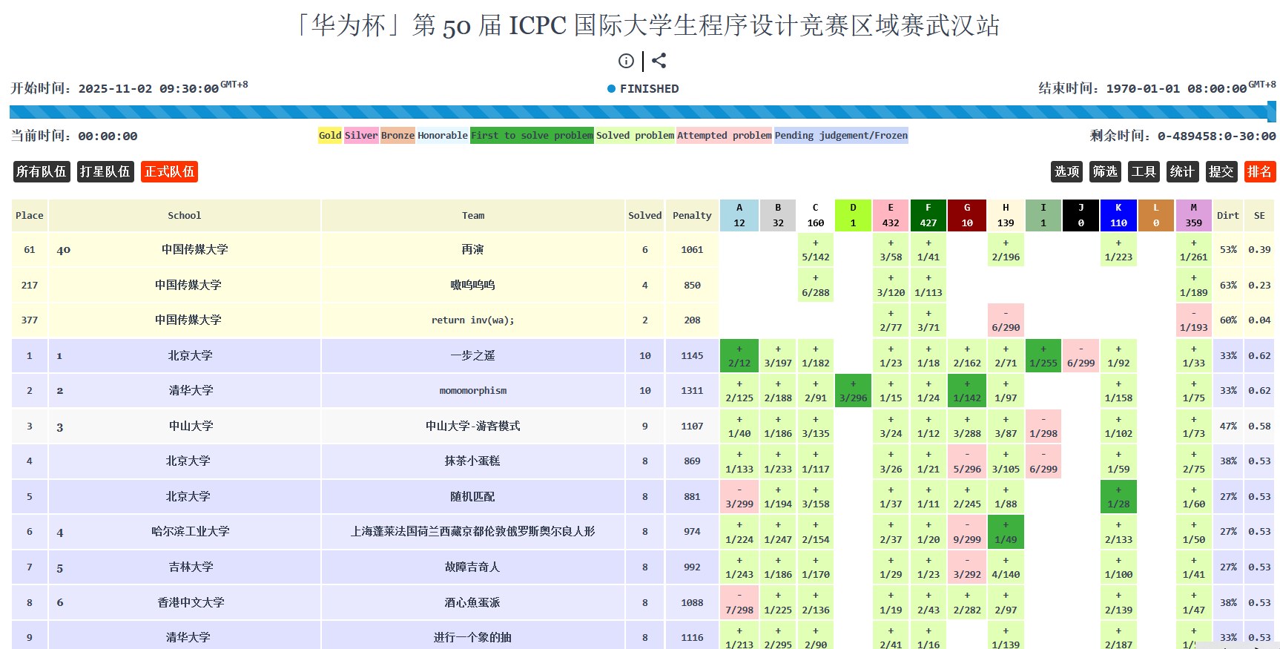Open the 工具 tools menu
This screenshot has width=1280, height=649.
point(1143,171)
